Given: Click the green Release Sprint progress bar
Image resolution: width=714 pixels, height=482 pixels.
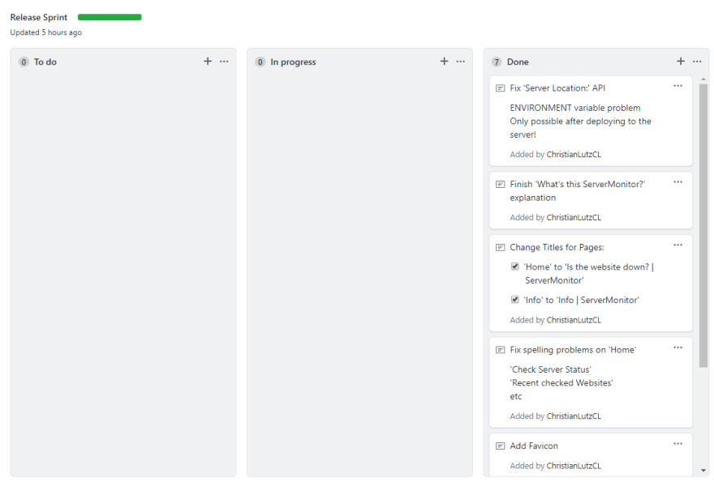Looking at the screenshot, I should click(x=110, y=17).
